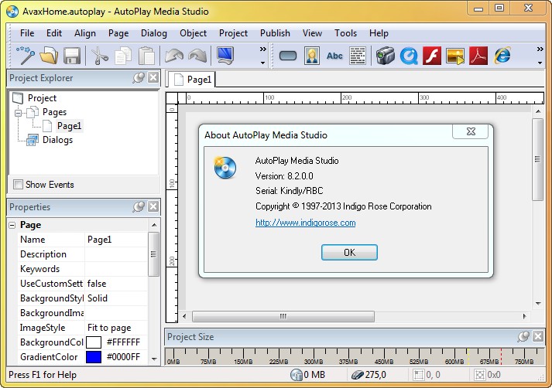Click OK in the About dialog
Screen dimensions: 552x388
[x=349, y=252]
